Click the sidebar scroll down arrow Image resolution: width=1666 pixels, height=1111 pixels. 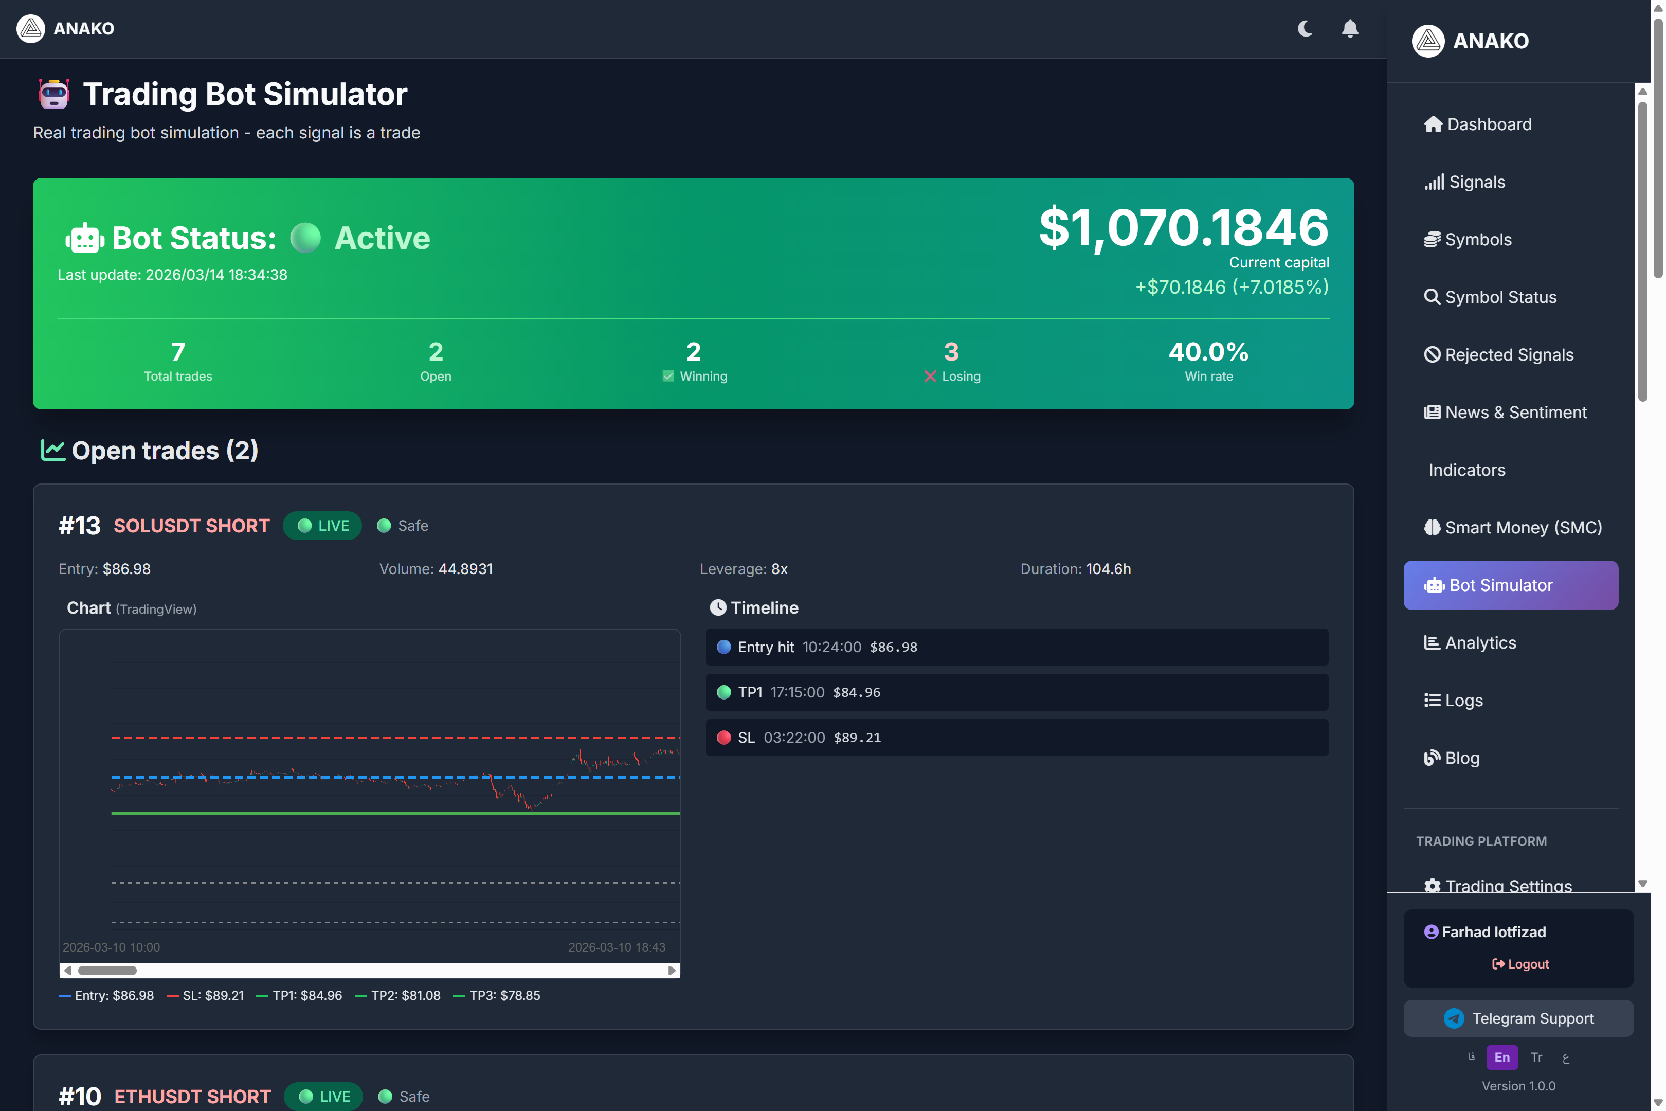point(1643,884)
